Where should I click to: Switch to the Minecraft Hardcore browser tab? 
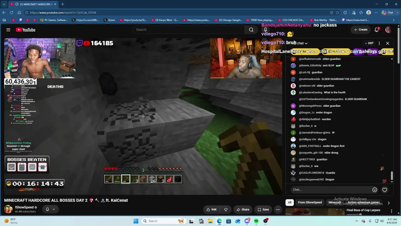[34, 4]
